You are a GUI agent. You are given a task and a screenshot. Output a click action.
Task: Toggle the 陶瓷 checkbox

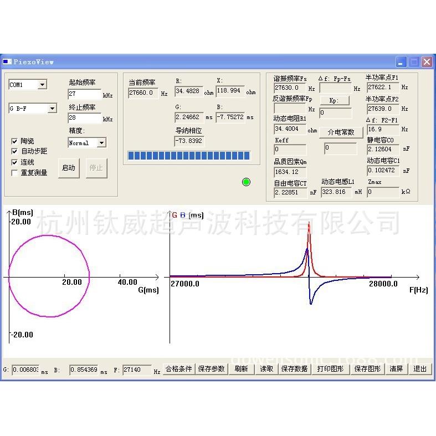pyautogui.click(x=14, y=141)
